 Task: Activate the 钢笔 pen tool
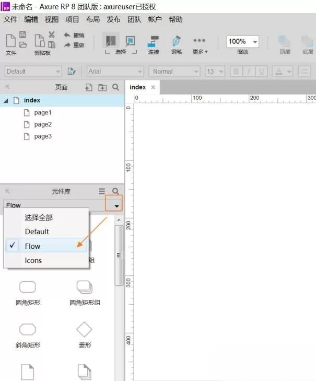tap(177, 45)
